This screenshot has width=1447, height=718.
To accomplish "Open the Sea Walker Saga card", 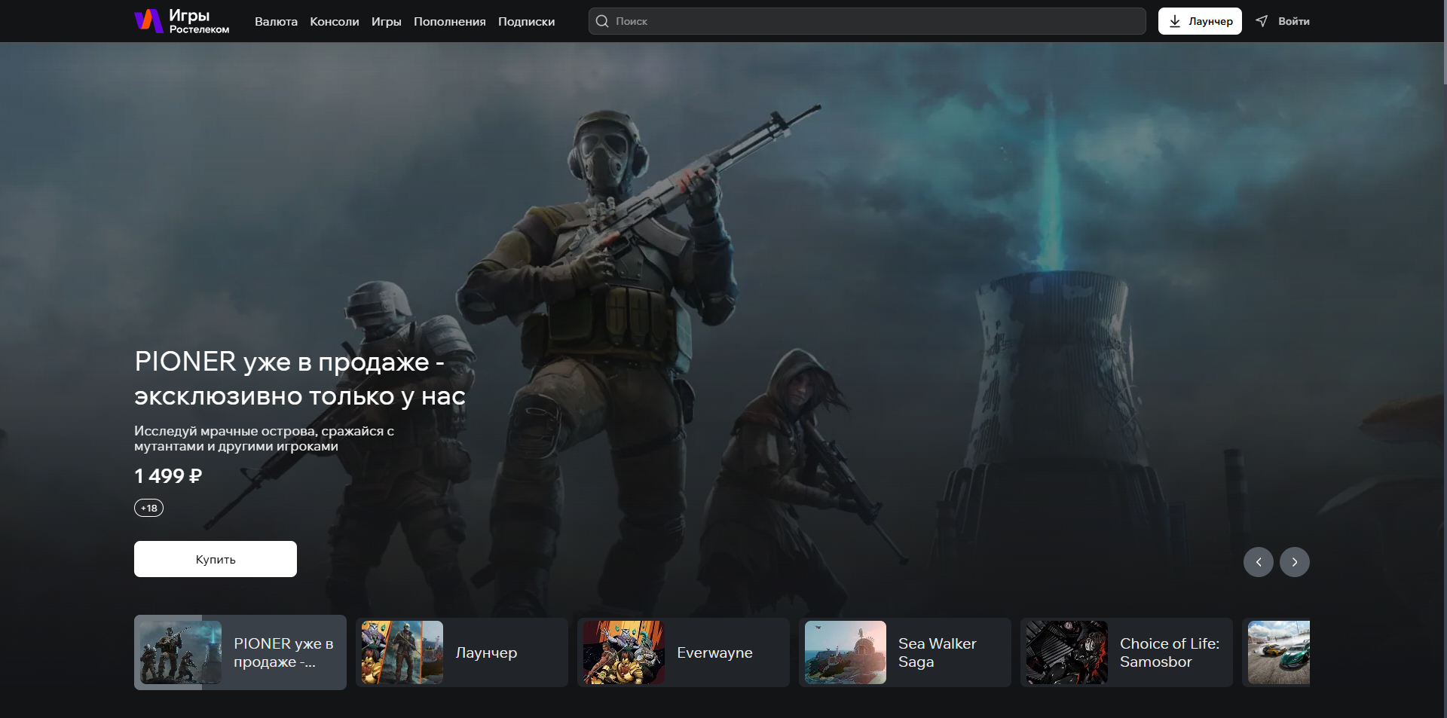I will pos(904,652).
